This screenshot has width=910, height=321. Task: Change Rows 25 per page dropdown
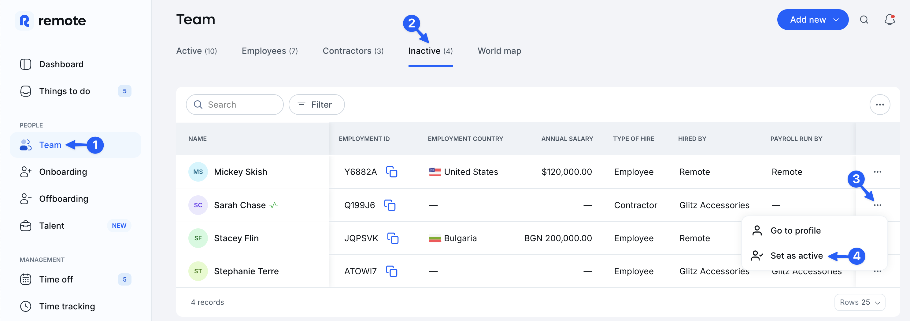[x=860, y=302]
